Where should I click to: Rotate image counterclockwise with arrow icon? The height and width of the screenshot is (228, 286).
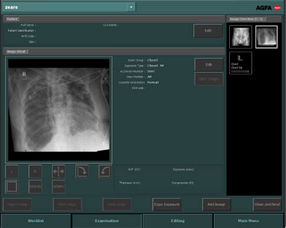(x=105, y=171)
